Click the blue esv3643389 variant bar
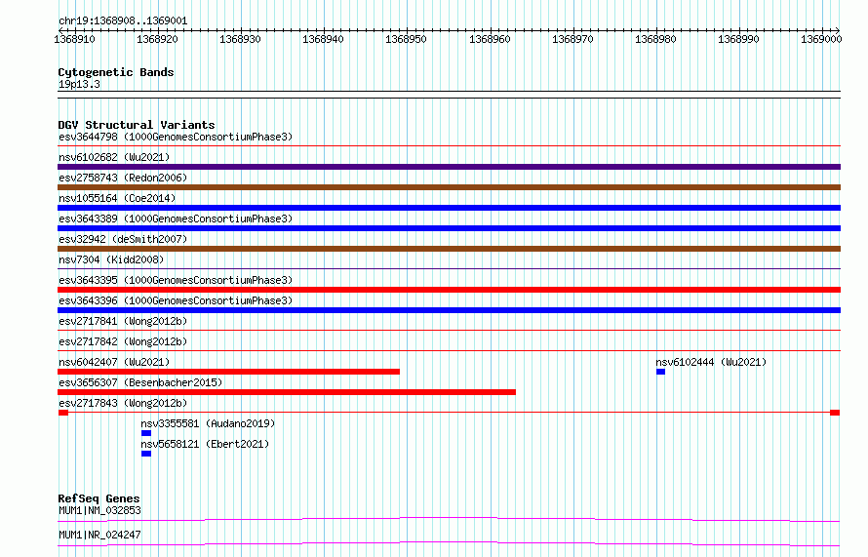This screenshot has height=557, width=868. [x=449, y=228]
